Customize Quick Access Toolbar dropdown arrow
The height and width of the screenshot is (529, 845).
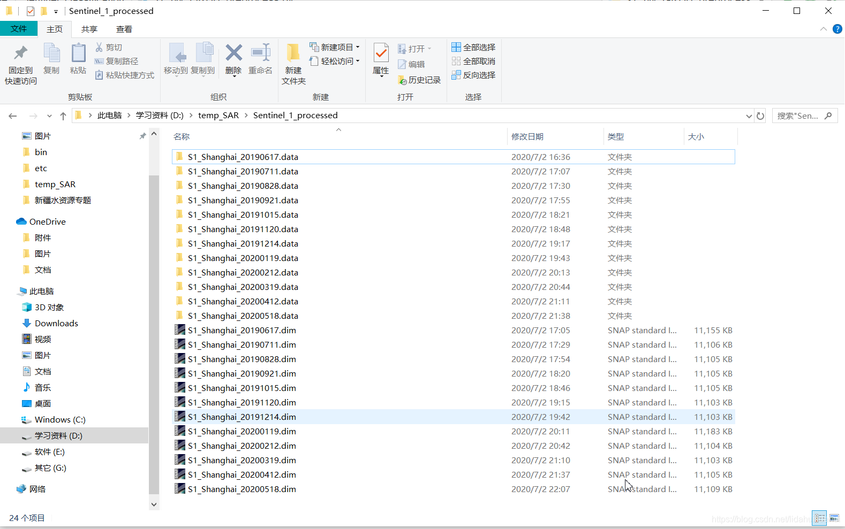pos(56,11)
